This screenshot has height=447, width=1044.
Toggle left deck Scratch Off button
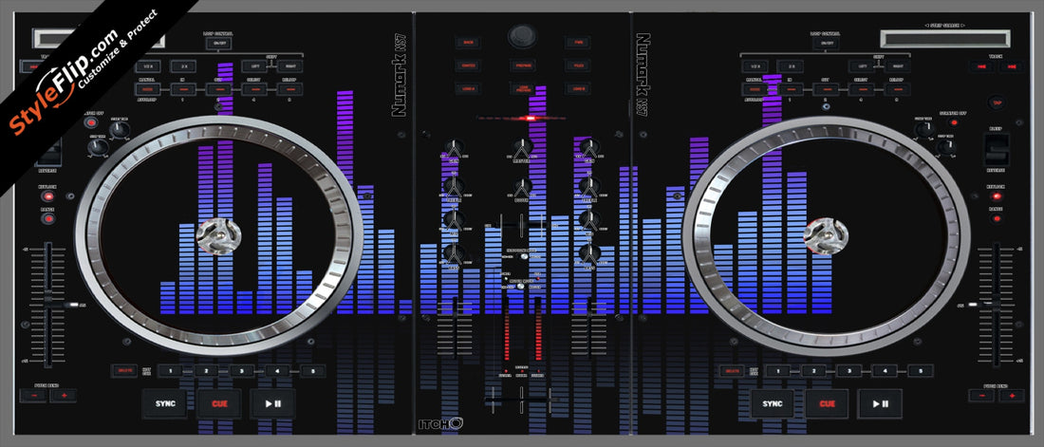click(x=90, y=122)
